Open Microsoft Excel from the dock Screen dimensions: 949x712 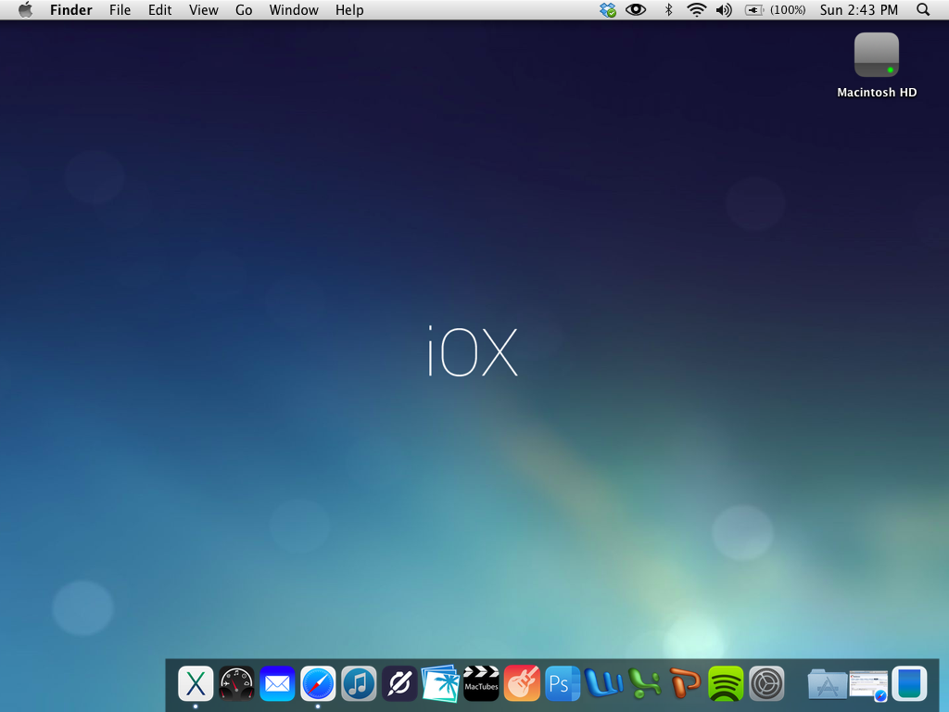[x=645, y=683]
